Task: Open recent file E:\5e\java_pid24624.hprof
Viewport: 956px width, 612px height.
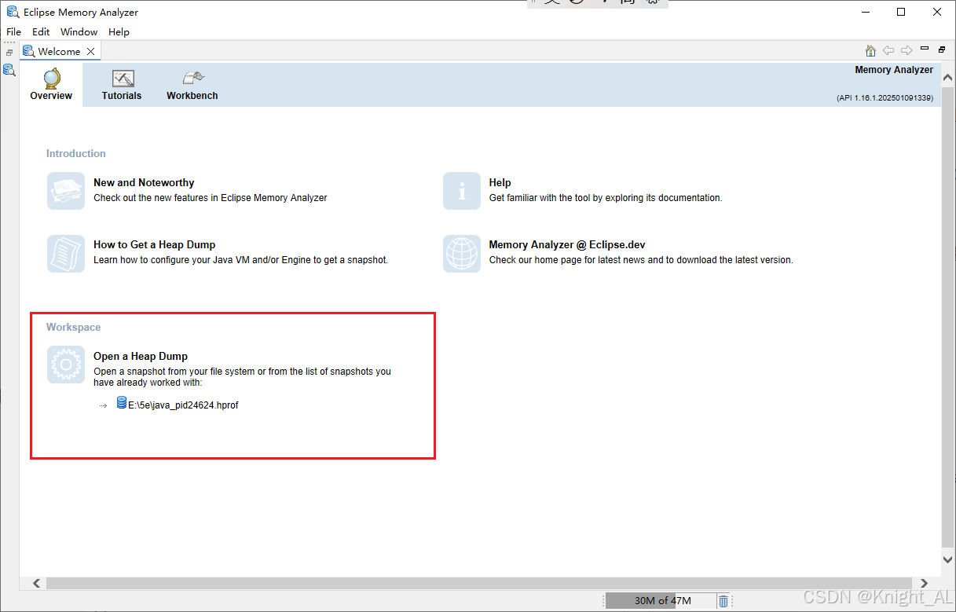Action: [183, 405]
